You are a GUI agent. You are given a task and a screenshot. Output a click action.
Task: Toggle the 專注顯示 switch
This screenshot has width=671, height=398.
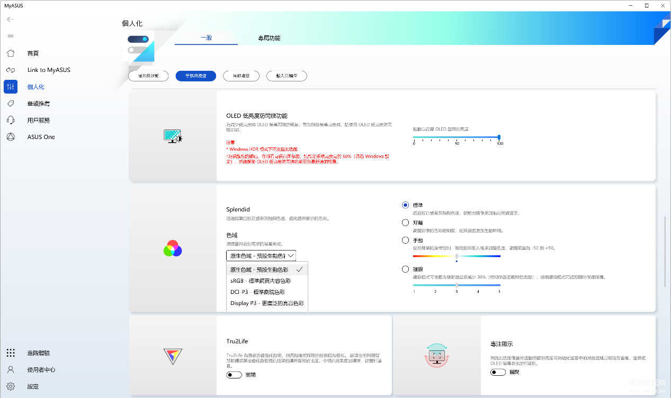(x=498, y=372)
